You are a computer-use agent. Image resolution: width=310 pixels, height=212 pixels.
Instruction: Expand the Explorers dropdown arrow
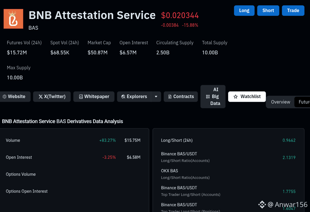156,97
